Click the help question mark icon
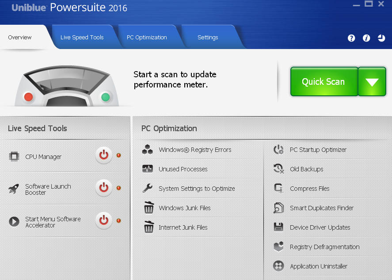Image resolution: width=392 pixels, height=280 pixels. pos(351,38)
